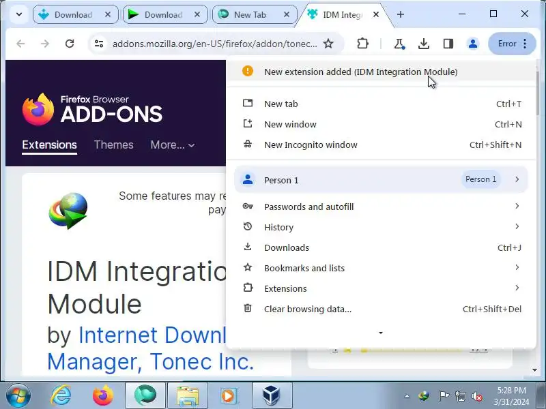This screenshot has width=546, height=409.
Task: Open Internet Download Manager author link
Action: pos(150,348)
